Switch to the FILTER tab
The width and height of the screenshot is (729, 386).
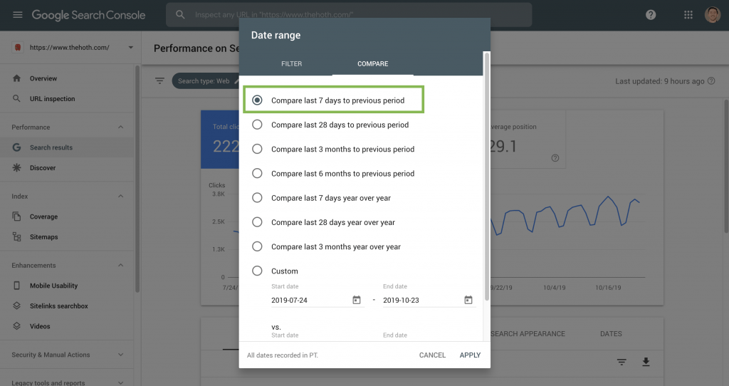tap(291, 63)
